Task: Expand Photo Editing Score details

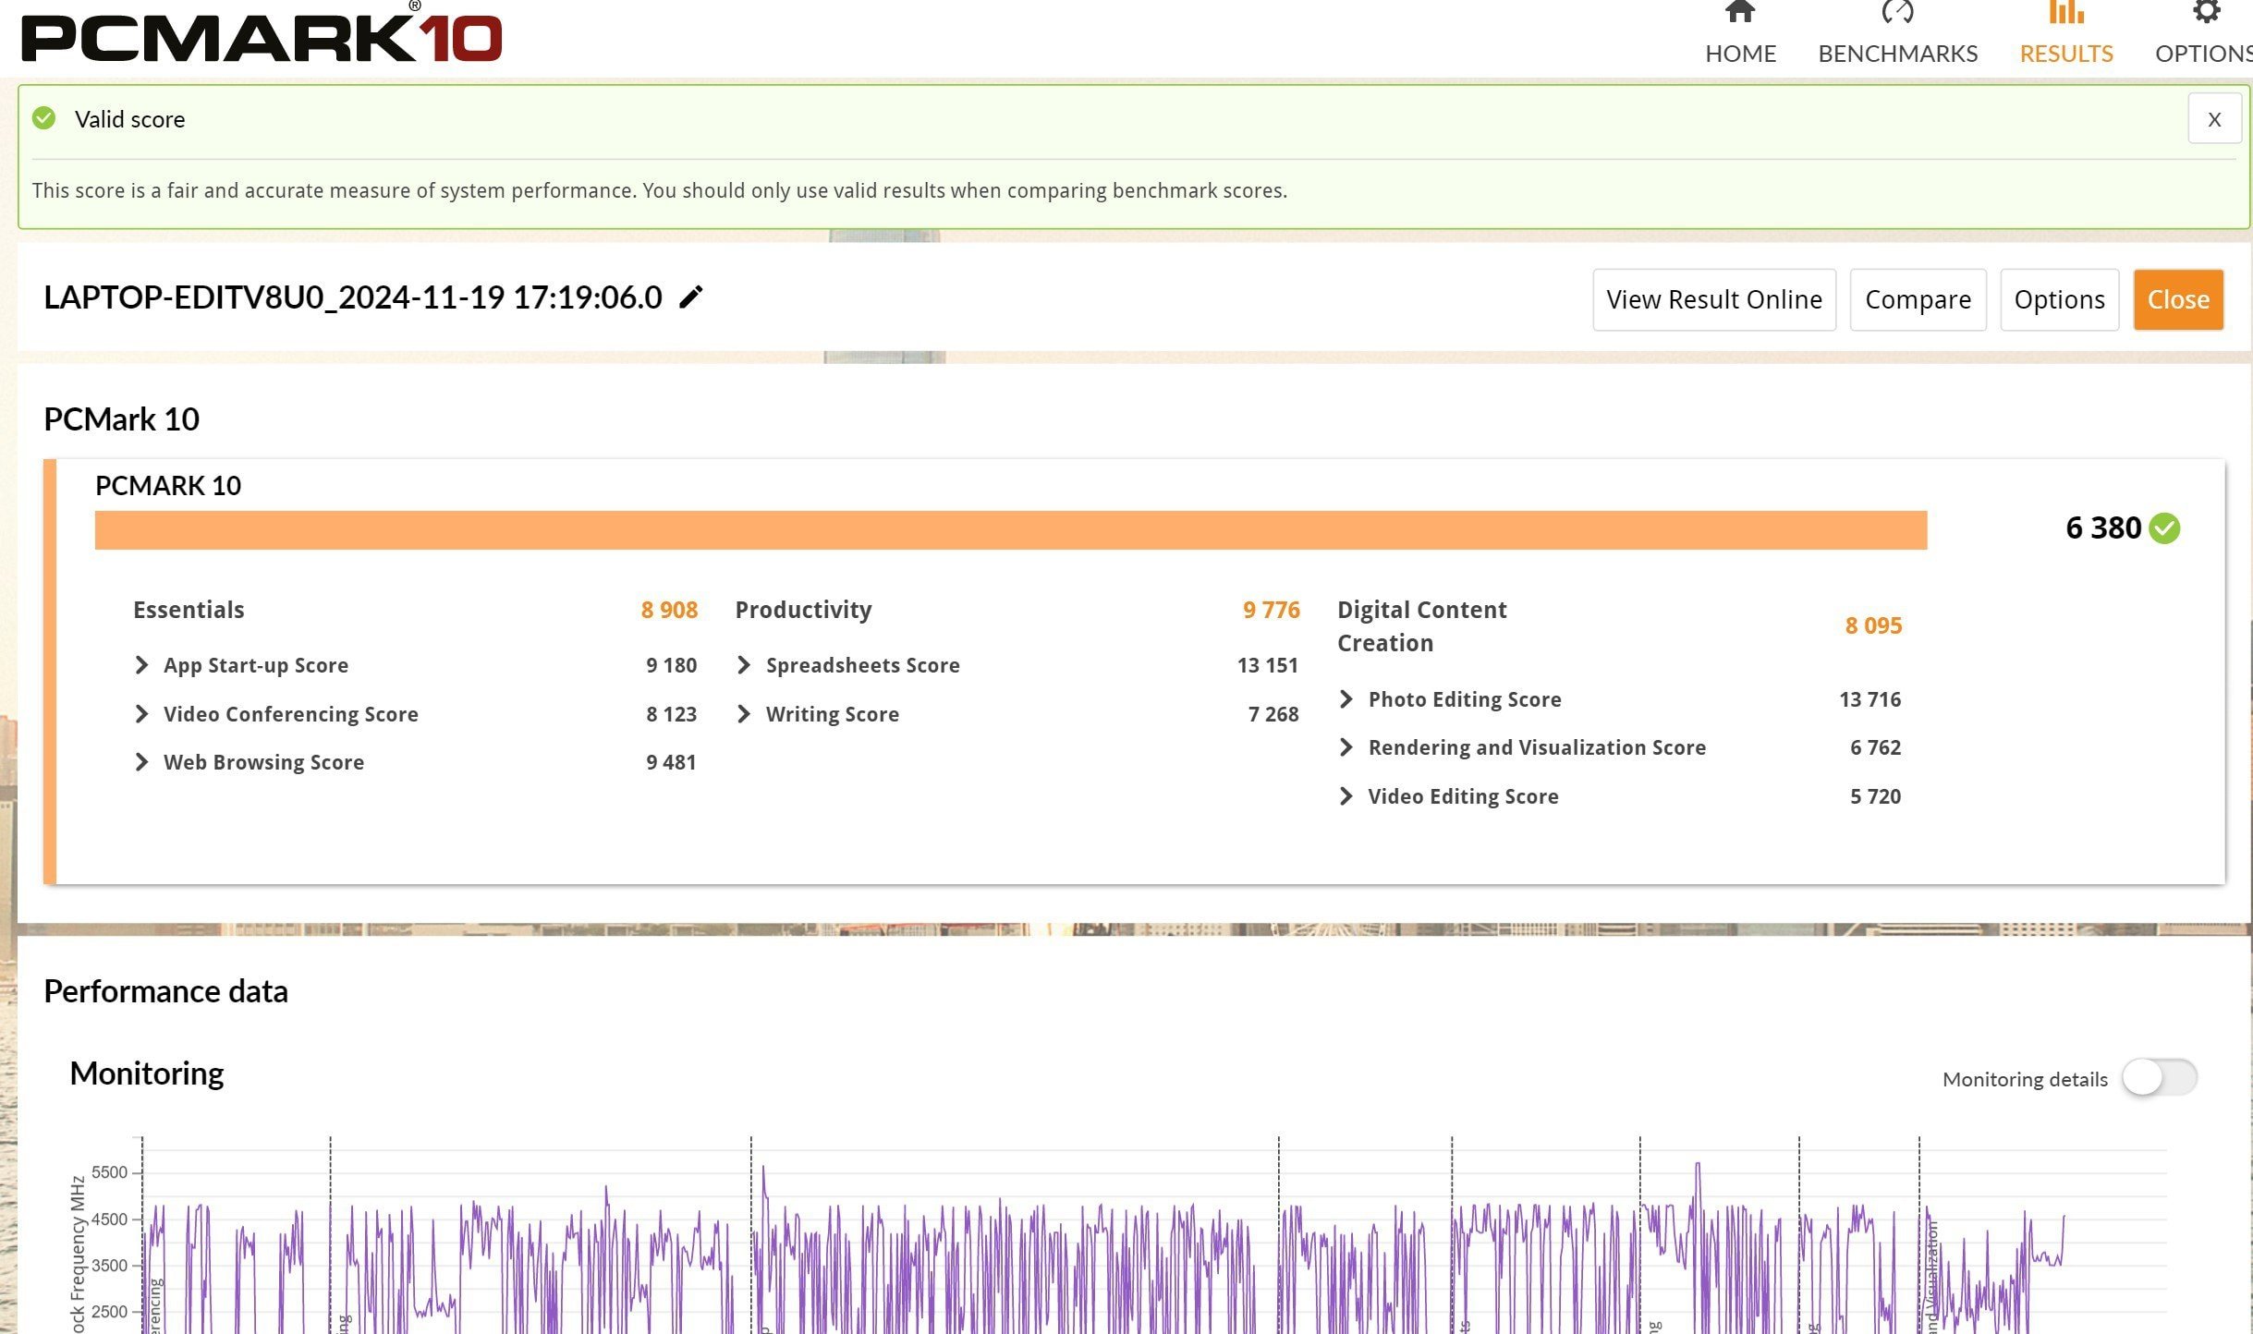Action: (x=1346, y=699)
